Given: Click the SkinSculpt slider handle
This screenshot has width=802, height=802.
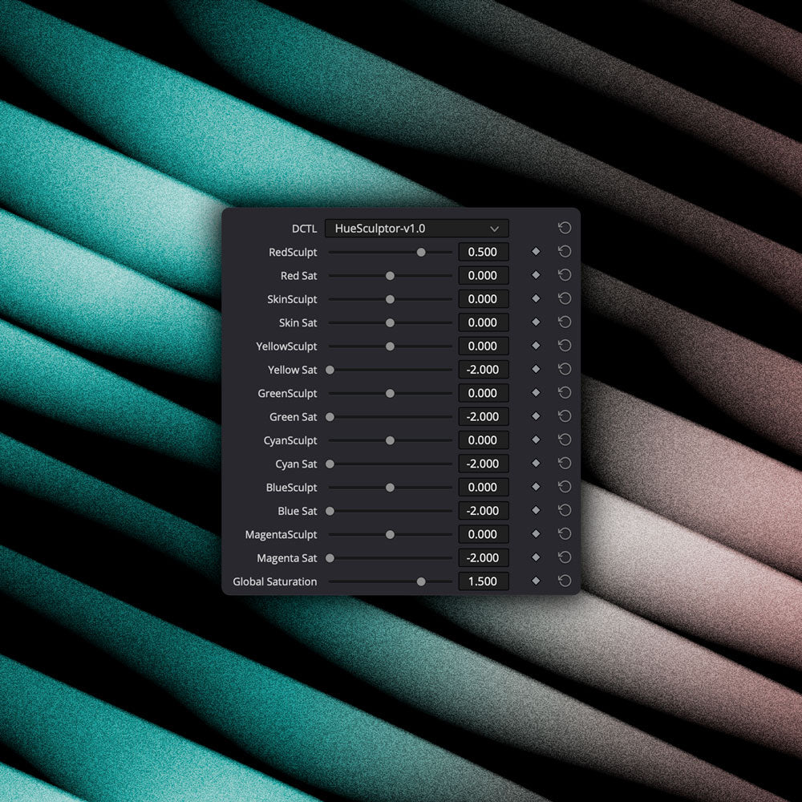Looking at the screenshot, I should [x=391, y=299].
